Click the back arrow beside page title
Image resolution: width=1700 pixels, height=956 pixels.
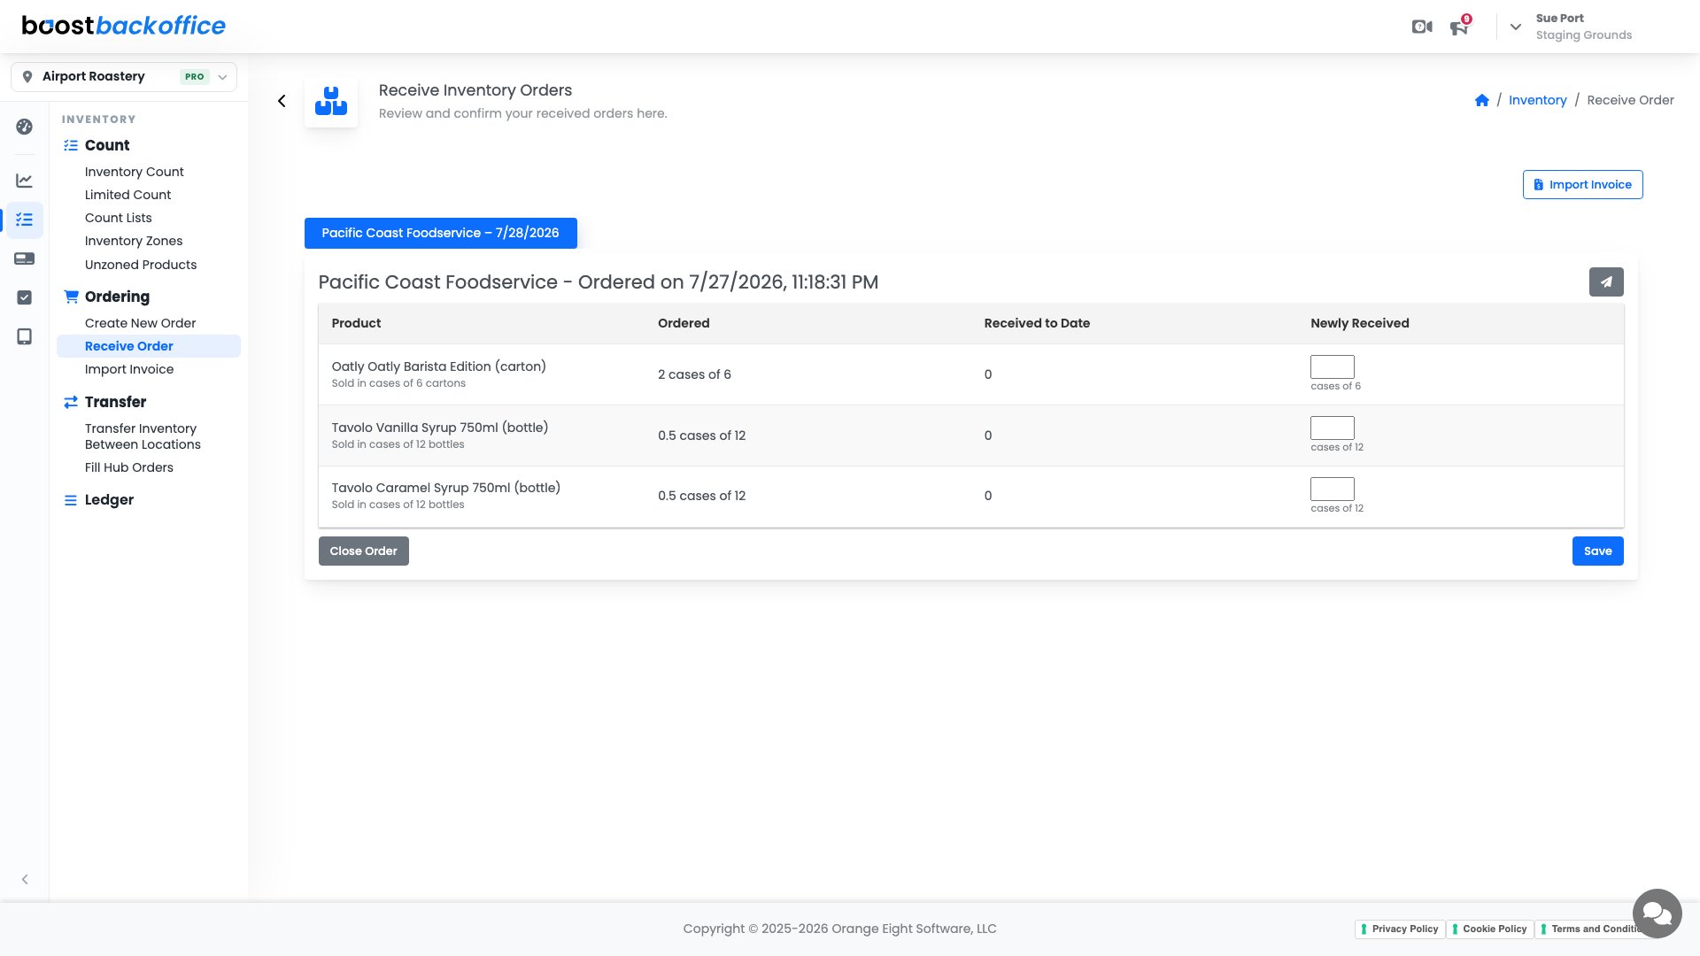(x=282, y=101)
